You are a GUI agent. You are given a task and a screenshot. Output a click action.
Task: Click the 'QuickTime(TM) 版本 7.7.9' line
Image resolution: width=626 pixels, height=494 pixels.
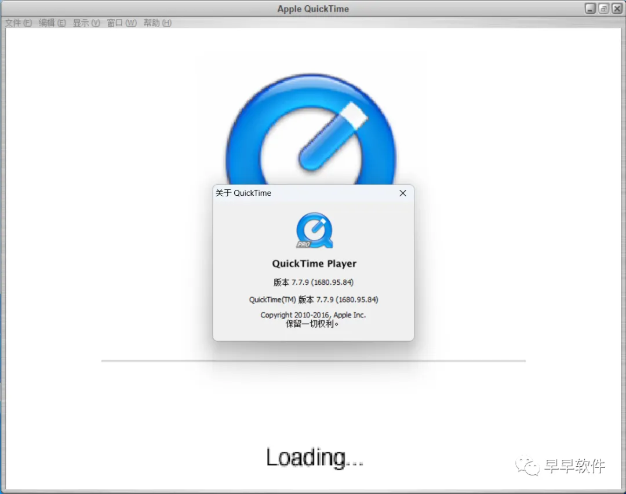point(314,299)
